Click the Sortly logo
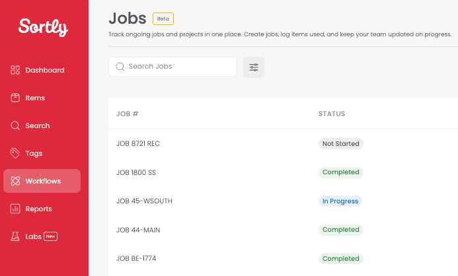The width and height of the screenshot is (458, 276). (x=43, y=28)
